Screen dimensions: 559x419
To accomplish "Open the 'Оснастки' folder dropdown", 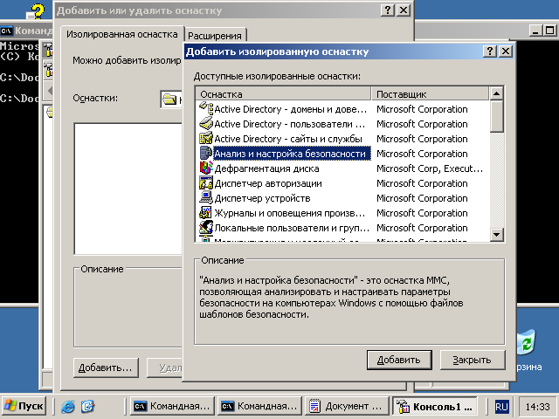I will coord(172,100).
